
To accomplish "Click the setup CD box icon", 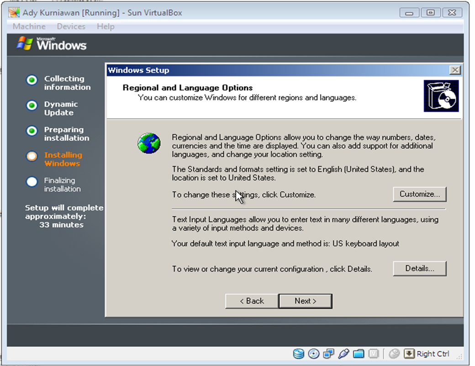I will coord(441,96).
